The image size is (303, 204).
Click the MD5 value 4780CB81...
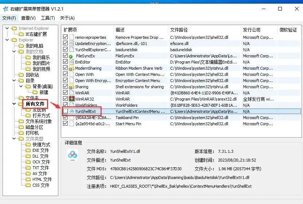pos(146,169)
